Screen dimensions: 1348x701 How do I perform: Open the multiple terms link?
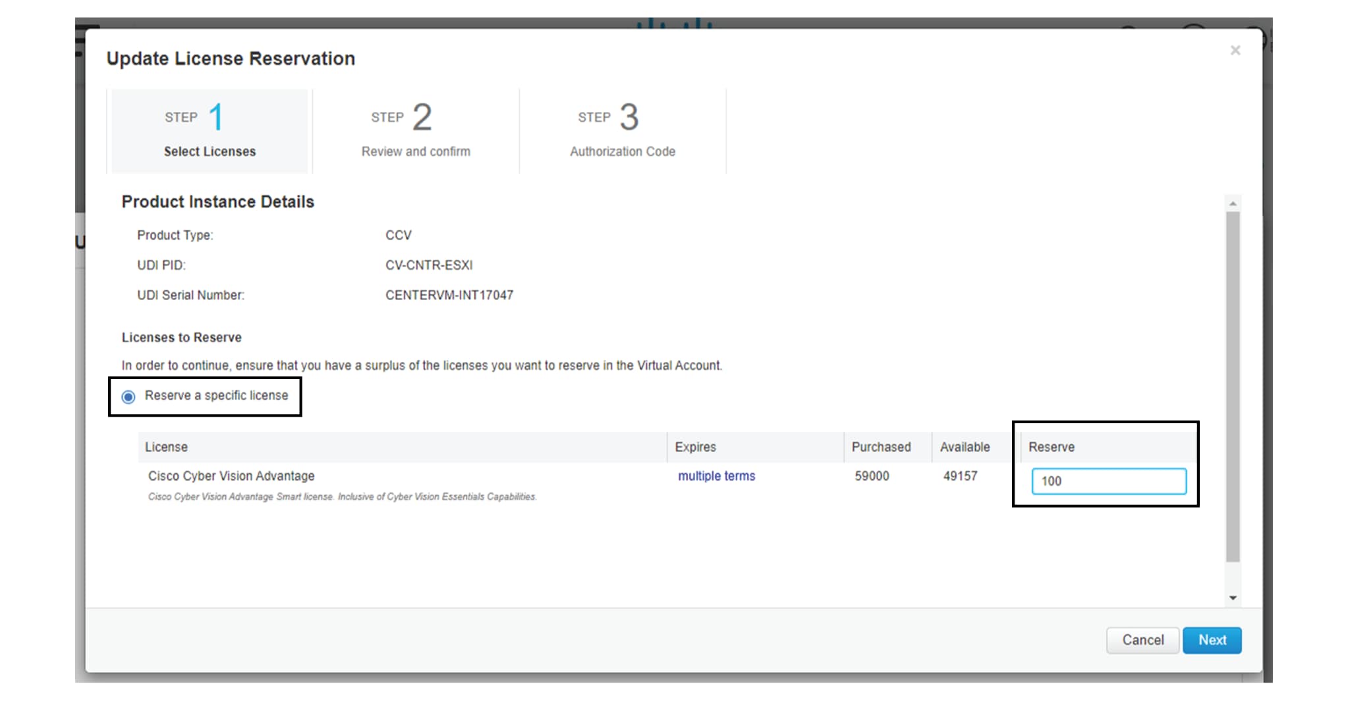click(716, 476)
